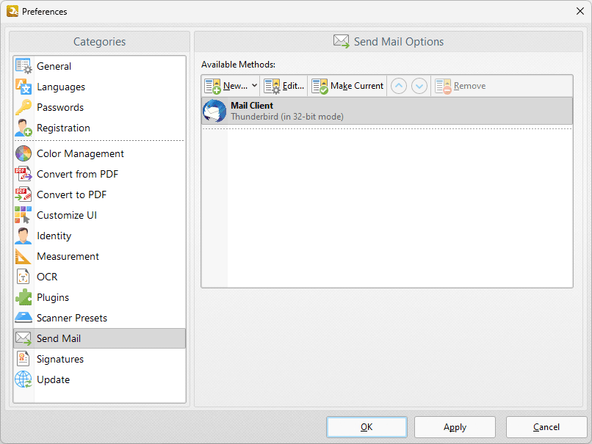Viewport: 592px width, 444px height.
Task: Open Color Management color wheel icon
Action: (24, 153)
